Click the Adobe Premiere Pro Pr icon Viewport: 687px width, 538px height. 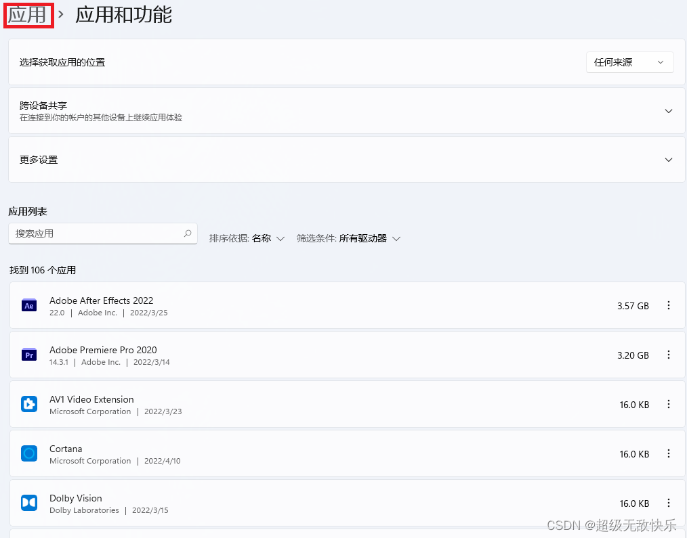29,355
